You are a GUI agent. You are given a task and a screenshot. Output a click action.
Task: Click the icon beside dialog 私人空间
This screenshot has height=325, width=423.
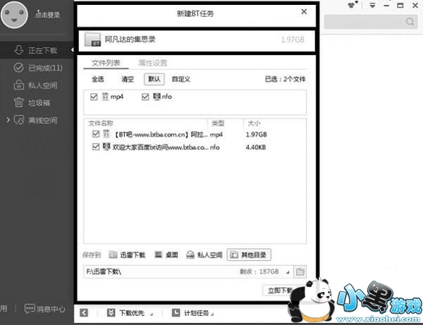pyautogui.click(x=190, y=255)
